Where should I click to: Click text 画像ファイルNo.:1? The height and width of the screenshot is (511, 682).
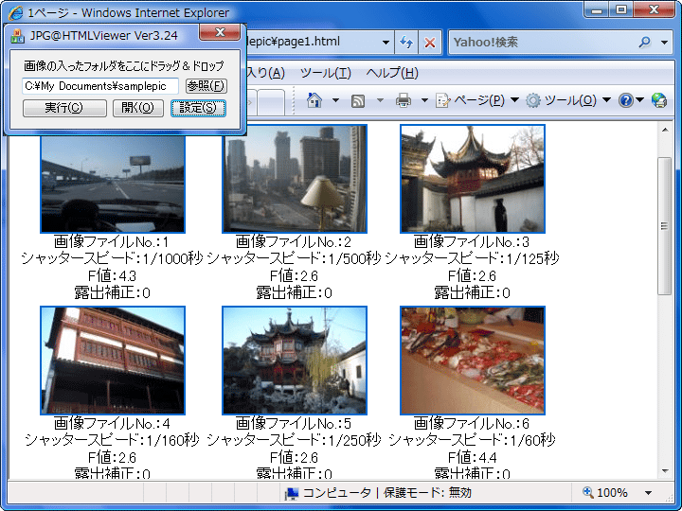click(x=112, y=241)
